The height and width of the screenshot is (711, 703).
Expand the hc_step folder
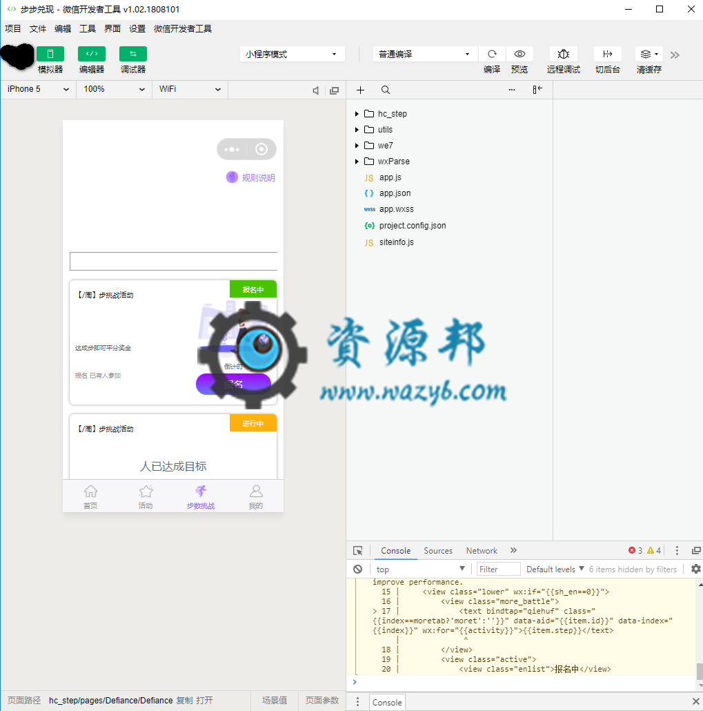pyautogui.click(x=357, y=114)
